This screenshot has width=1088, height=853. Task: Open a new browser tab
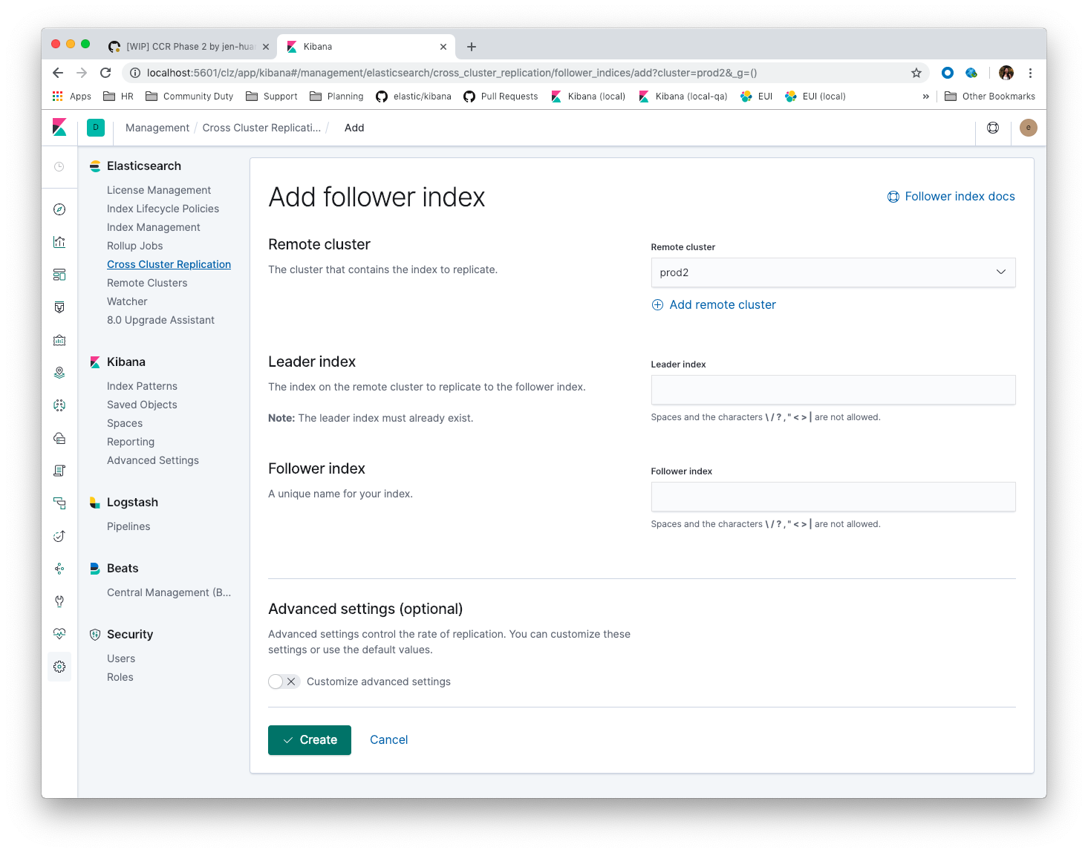coord(472,46)
